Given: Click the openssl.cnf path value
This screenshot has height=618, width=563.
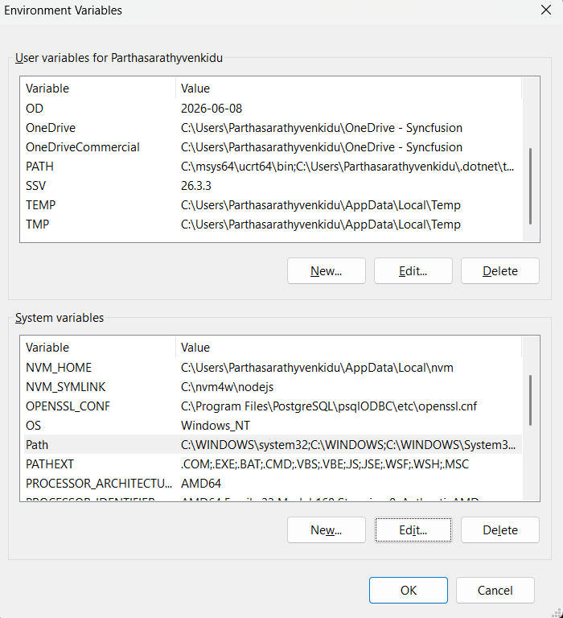Looking at the screenshot, I should coord(329,406).
